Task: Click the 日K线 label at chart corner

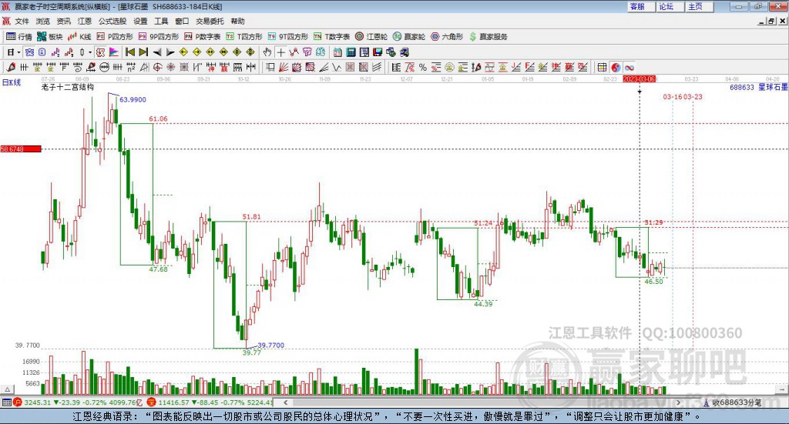Action: pyautogui.click(x=12, y=82)
